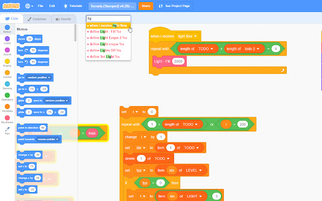322x201 pixels.
Task: Open the 'idx' variable dropdown in set block
Action: (x=141, y=148)
